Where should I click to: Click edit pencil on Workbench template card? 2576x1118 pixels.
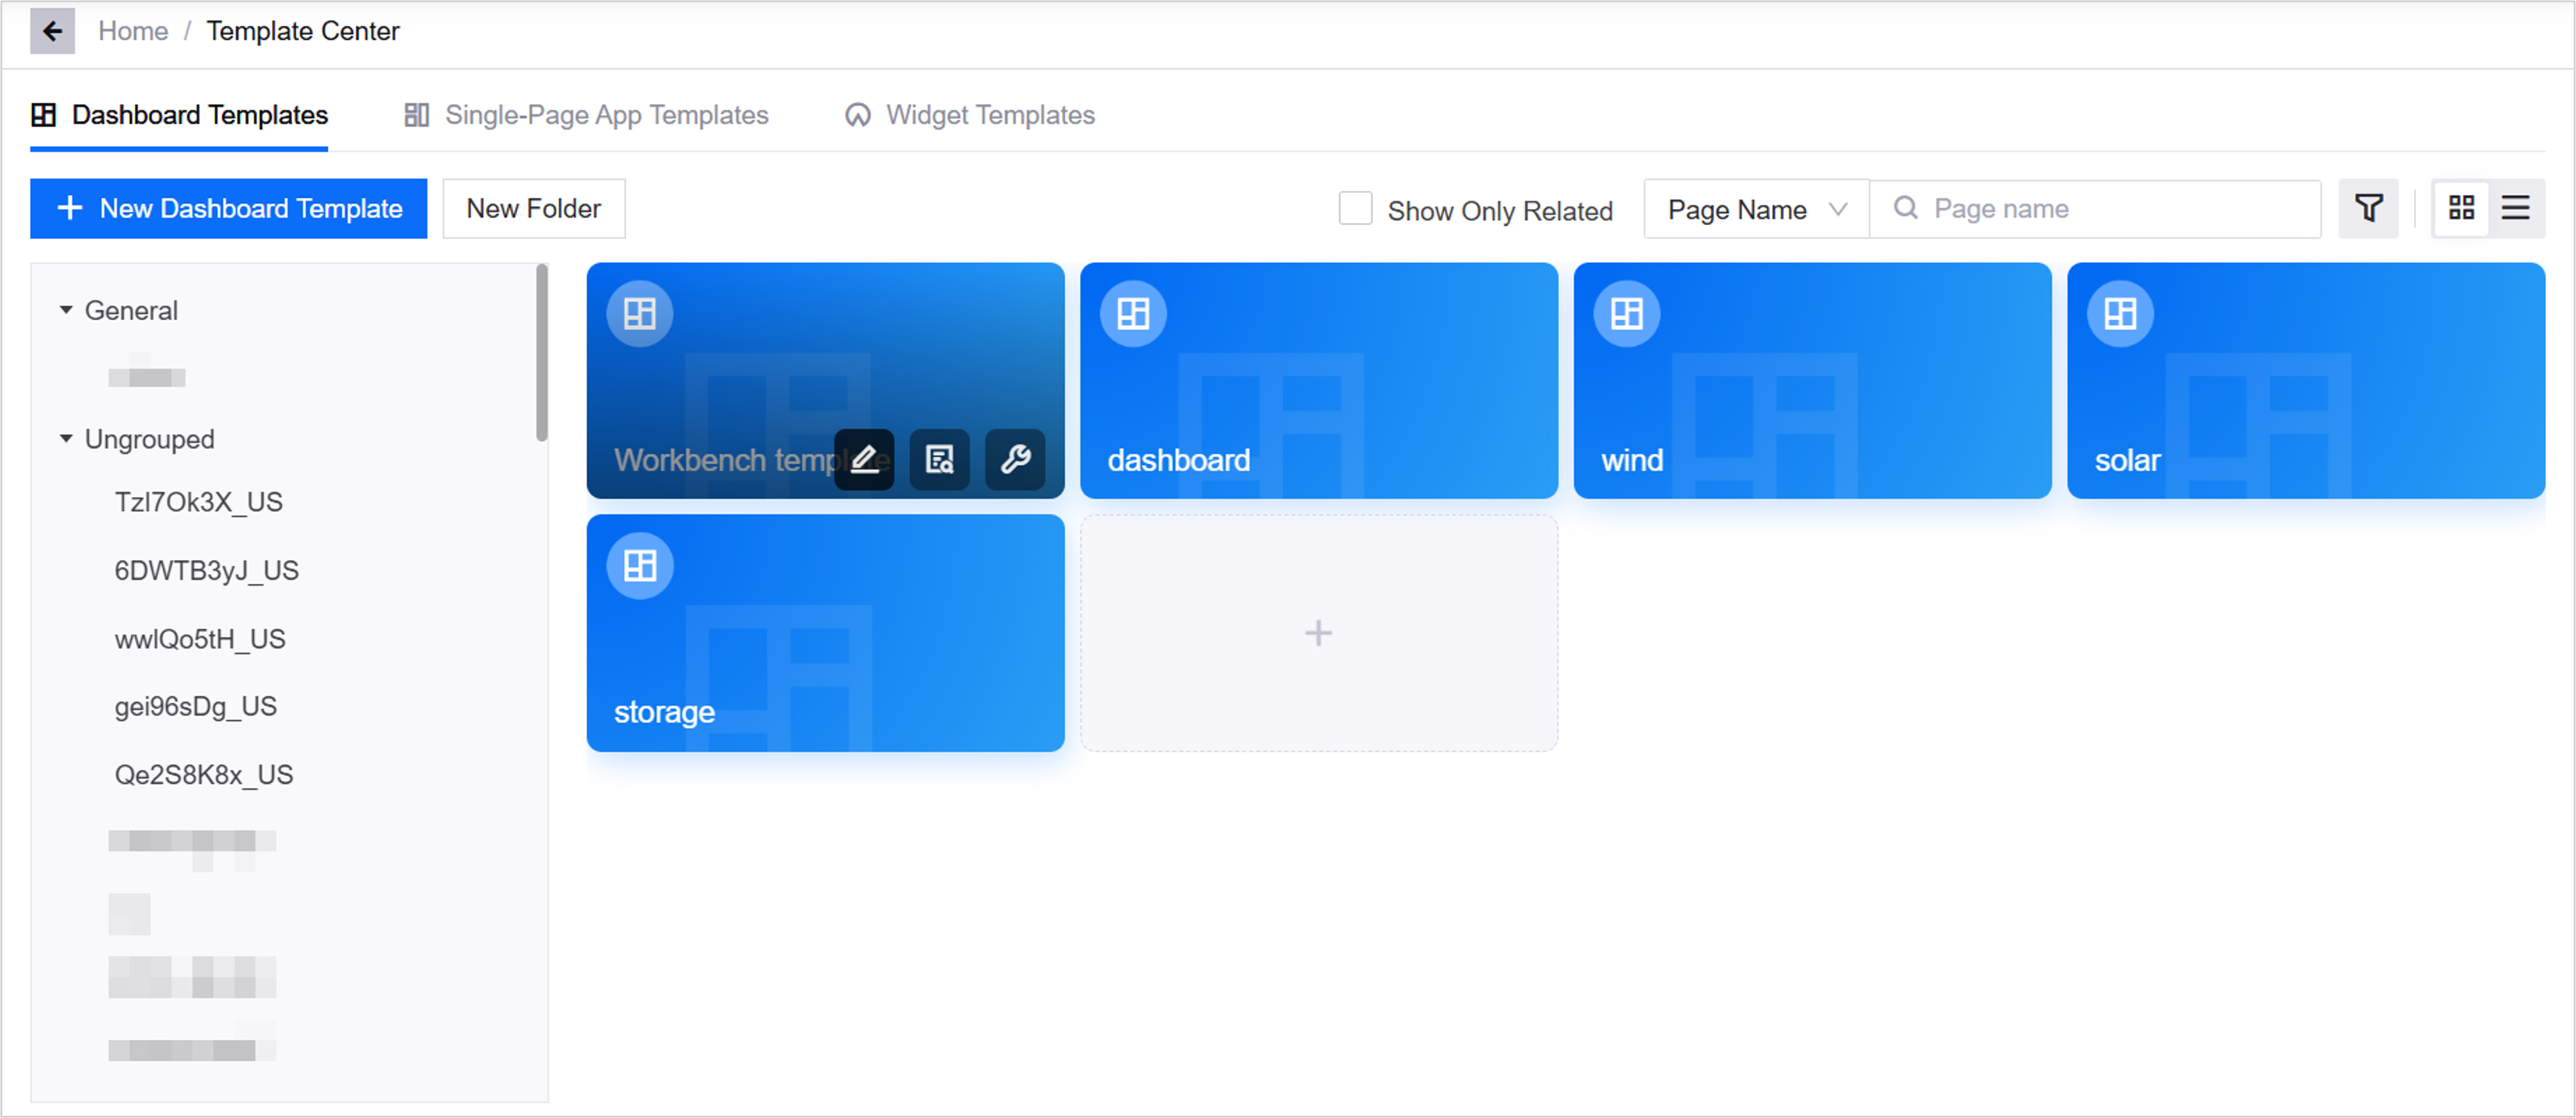[864, 459]
